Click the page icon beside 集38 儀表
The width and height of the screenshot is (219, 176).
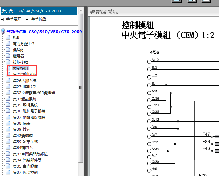pos(8,123)
